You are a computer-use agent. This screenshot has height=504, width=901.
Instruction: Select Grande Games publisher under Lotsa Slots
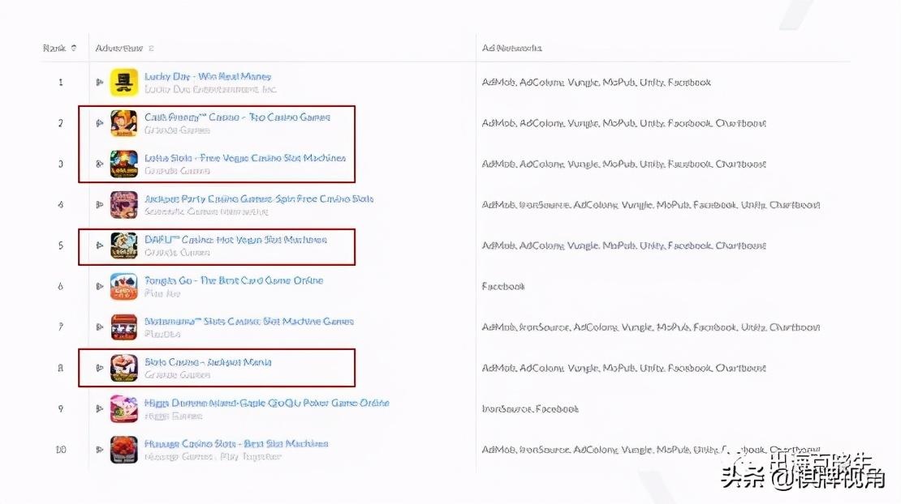(x=177, y=171)
